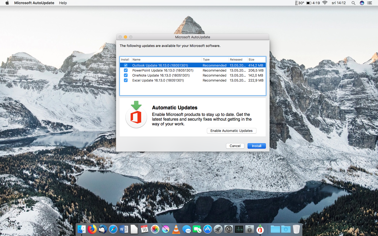Select Excel Update 16.13.0 row name

[x=158, y=80]
